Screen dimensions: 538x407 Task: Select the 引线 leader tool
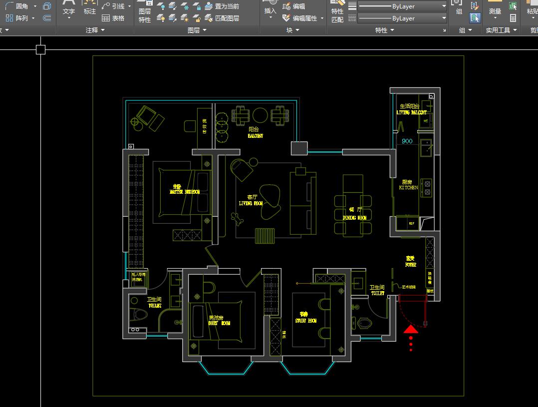coord(113,6)
